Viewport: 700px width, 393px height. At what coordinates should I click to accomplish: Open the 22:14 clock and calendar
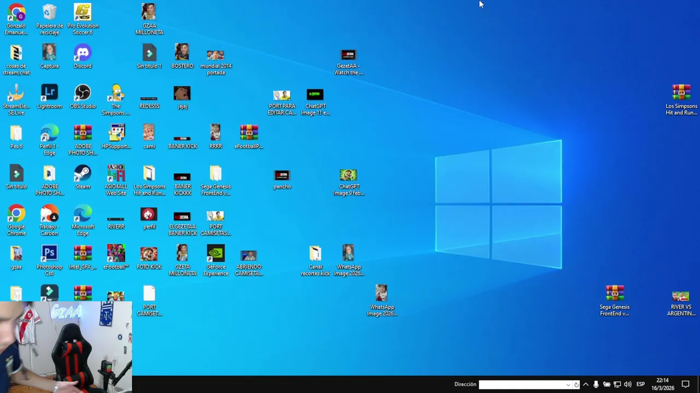662,384
